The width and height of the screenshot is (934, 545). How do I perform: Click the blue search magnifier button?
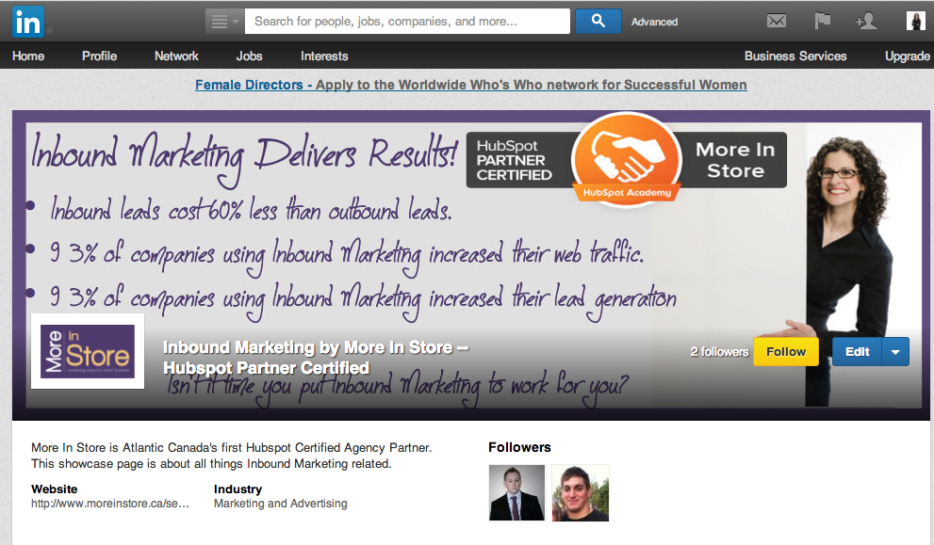(598, 21)
